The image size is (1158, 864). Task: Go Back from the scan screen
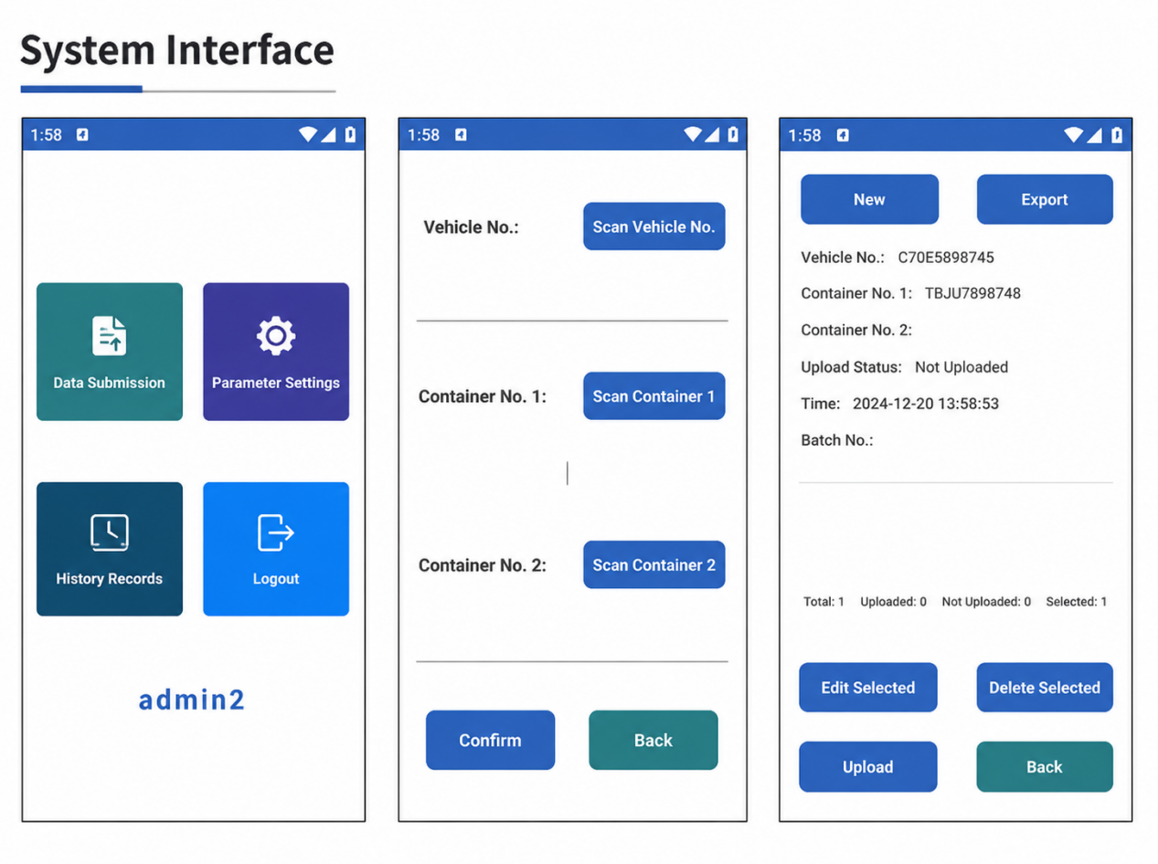[x=653, y=740]
